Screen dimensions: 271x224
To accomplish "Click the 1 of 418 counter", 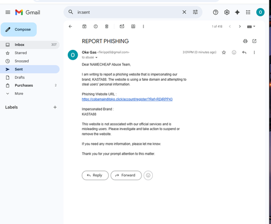I will (217, 27).
